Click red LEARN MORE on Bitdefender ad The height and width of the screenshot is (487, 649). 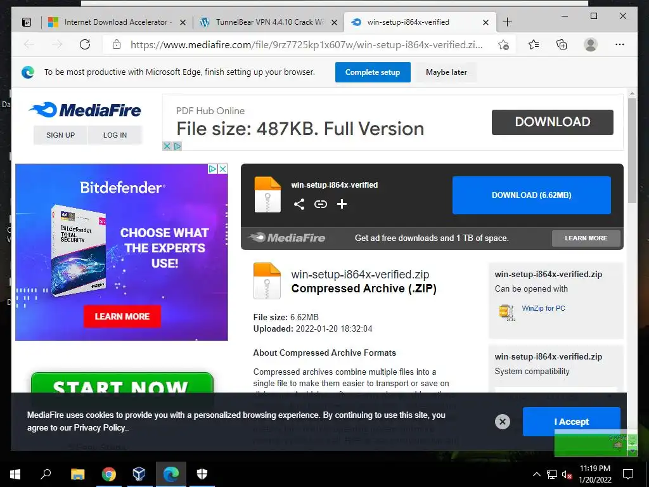point(122,316)
